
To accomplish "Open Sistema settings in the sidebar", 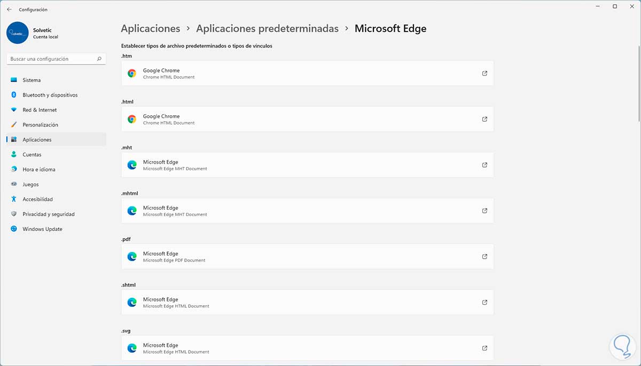I will click(x=32, y=80).
